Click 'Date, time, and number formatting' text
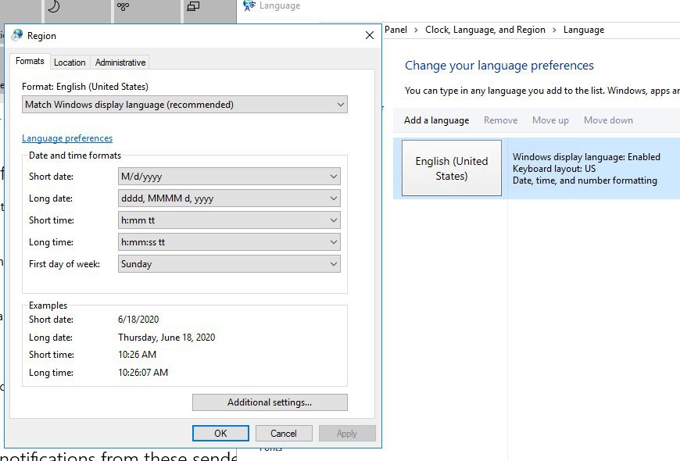Image resolution: width=680 pixels, height=461 pixels. tap(585, 180)
